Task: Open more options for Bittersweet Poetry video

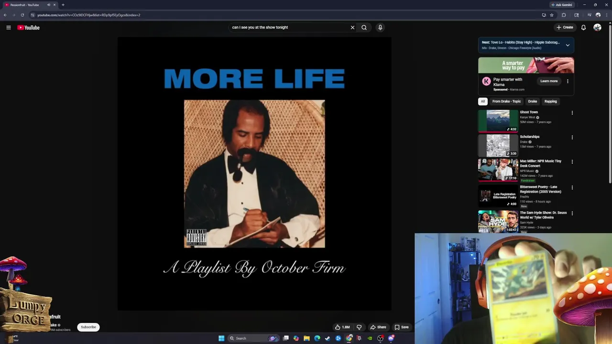Action: (x=572, y=188)
